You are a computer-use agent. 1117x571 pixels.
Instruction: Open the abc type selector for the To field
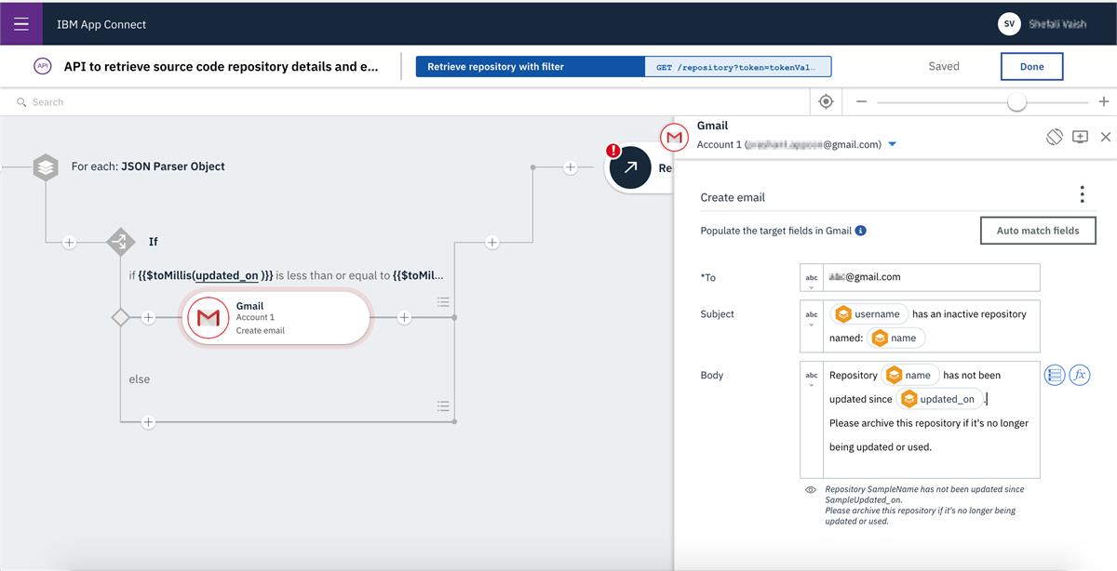pyautogui.click(x=811, y=277)
